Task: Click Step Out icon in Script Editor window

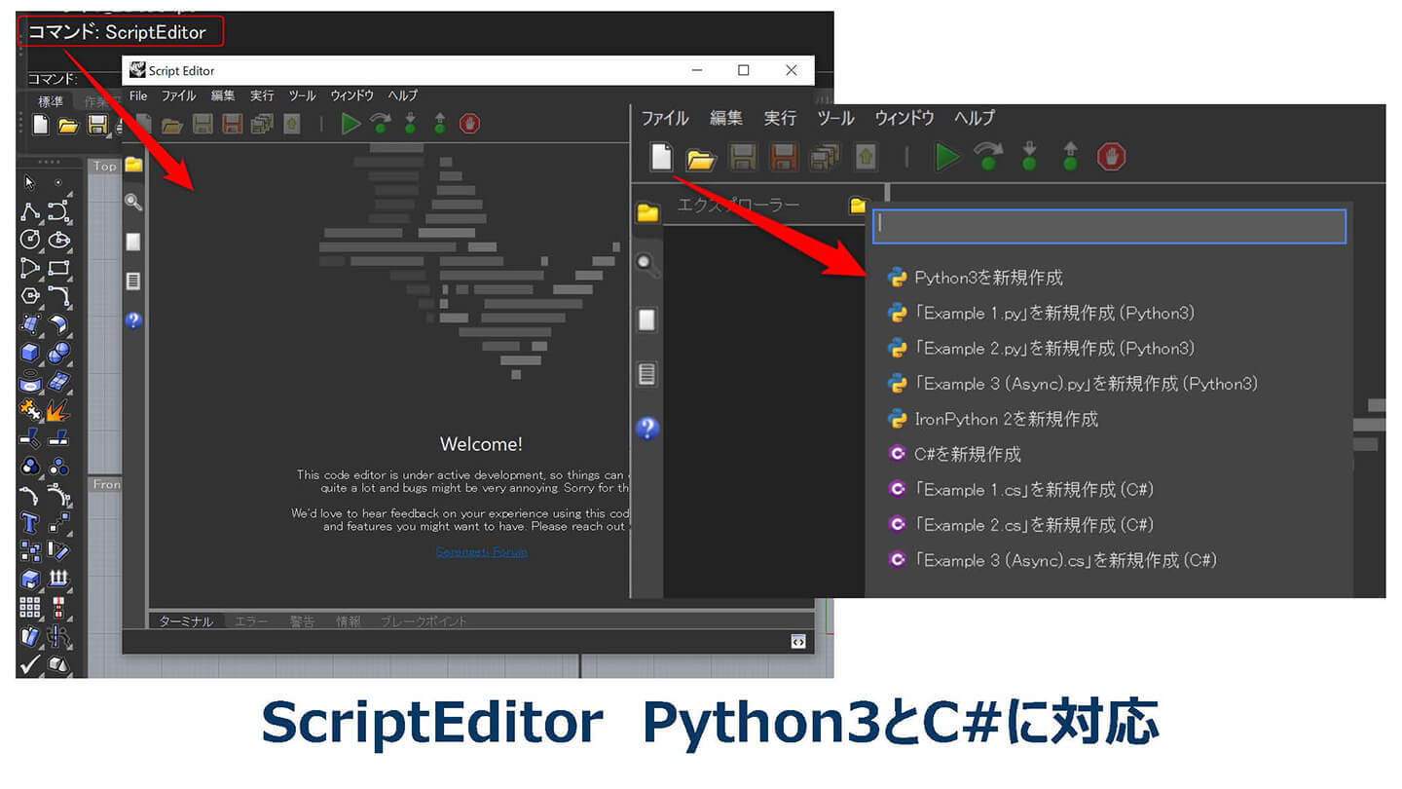Action: point(440,124)
